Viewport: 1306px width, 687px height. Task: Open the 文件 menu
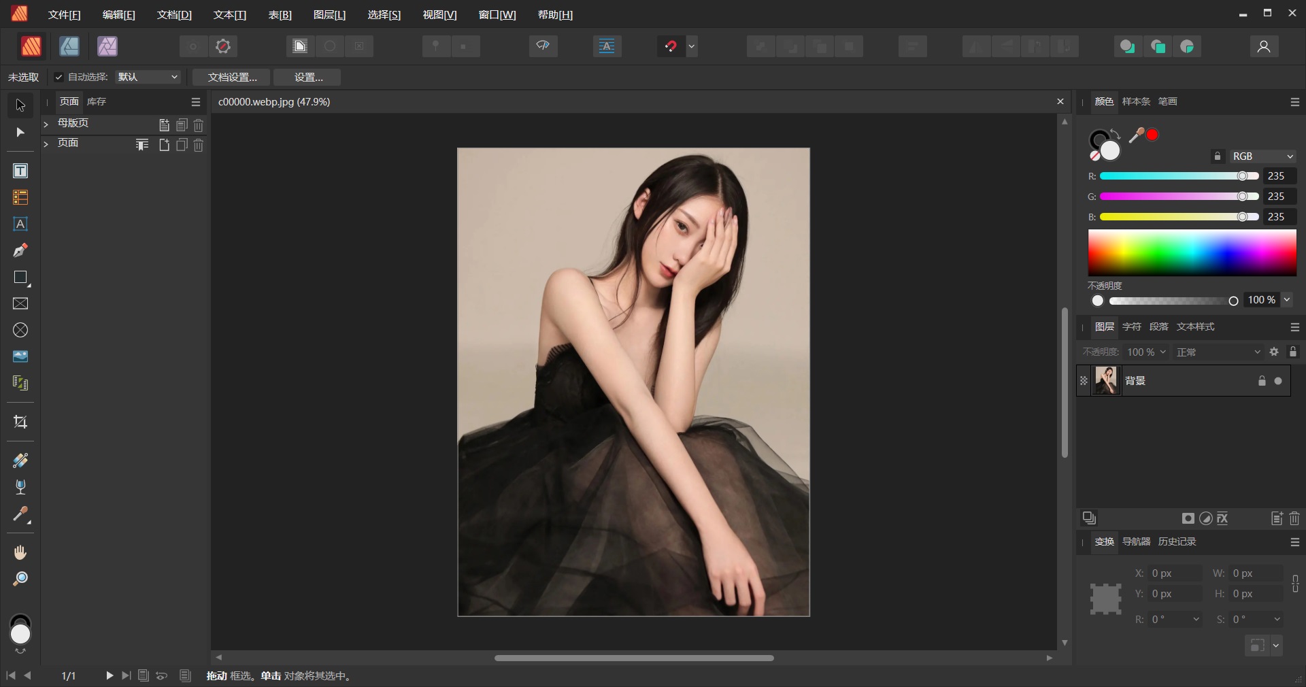point(64,14)
